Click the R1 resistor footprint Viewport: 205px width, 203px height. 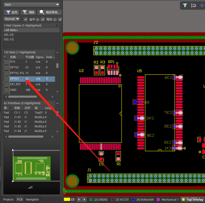(118, 156)
